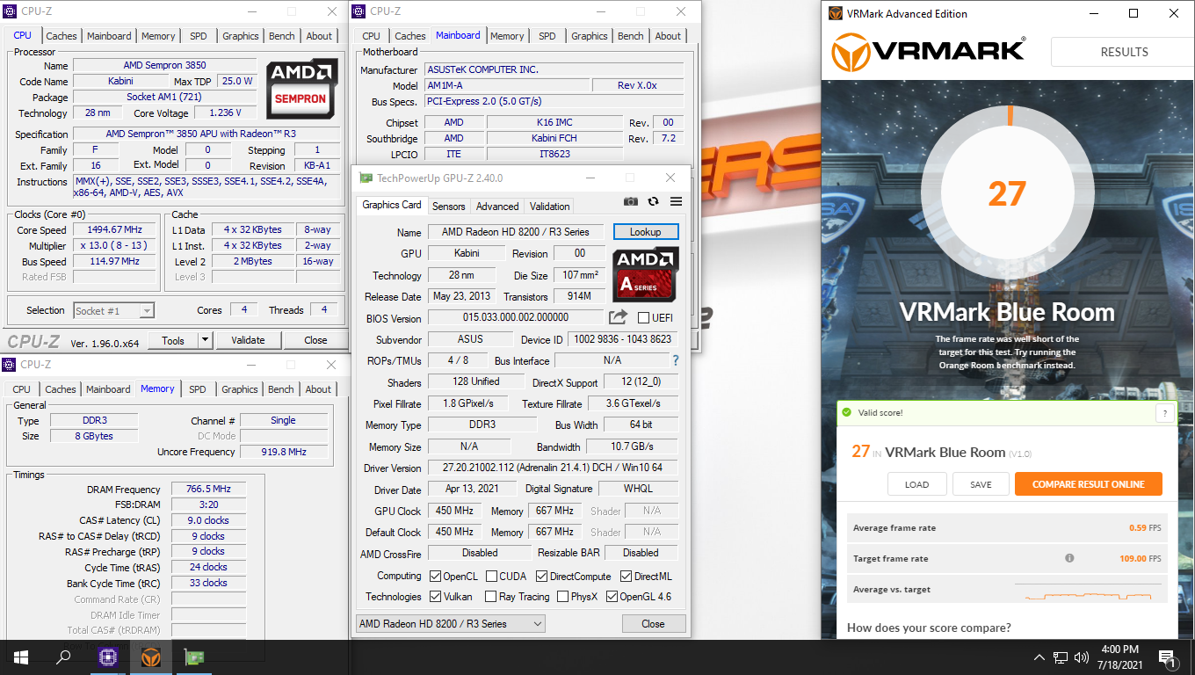Viewport: 1195px width, 675px height.
Task: Click the DRAM Frequency value 766.5 MHz
Action: [x=208, y=489]
